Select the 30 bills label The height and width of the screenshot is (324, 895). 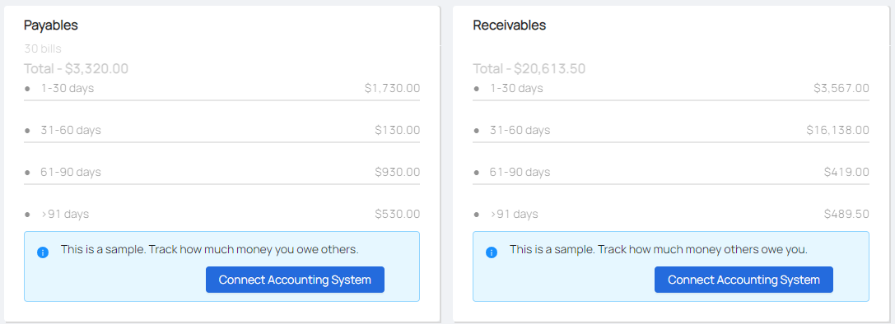coord(43,49)
